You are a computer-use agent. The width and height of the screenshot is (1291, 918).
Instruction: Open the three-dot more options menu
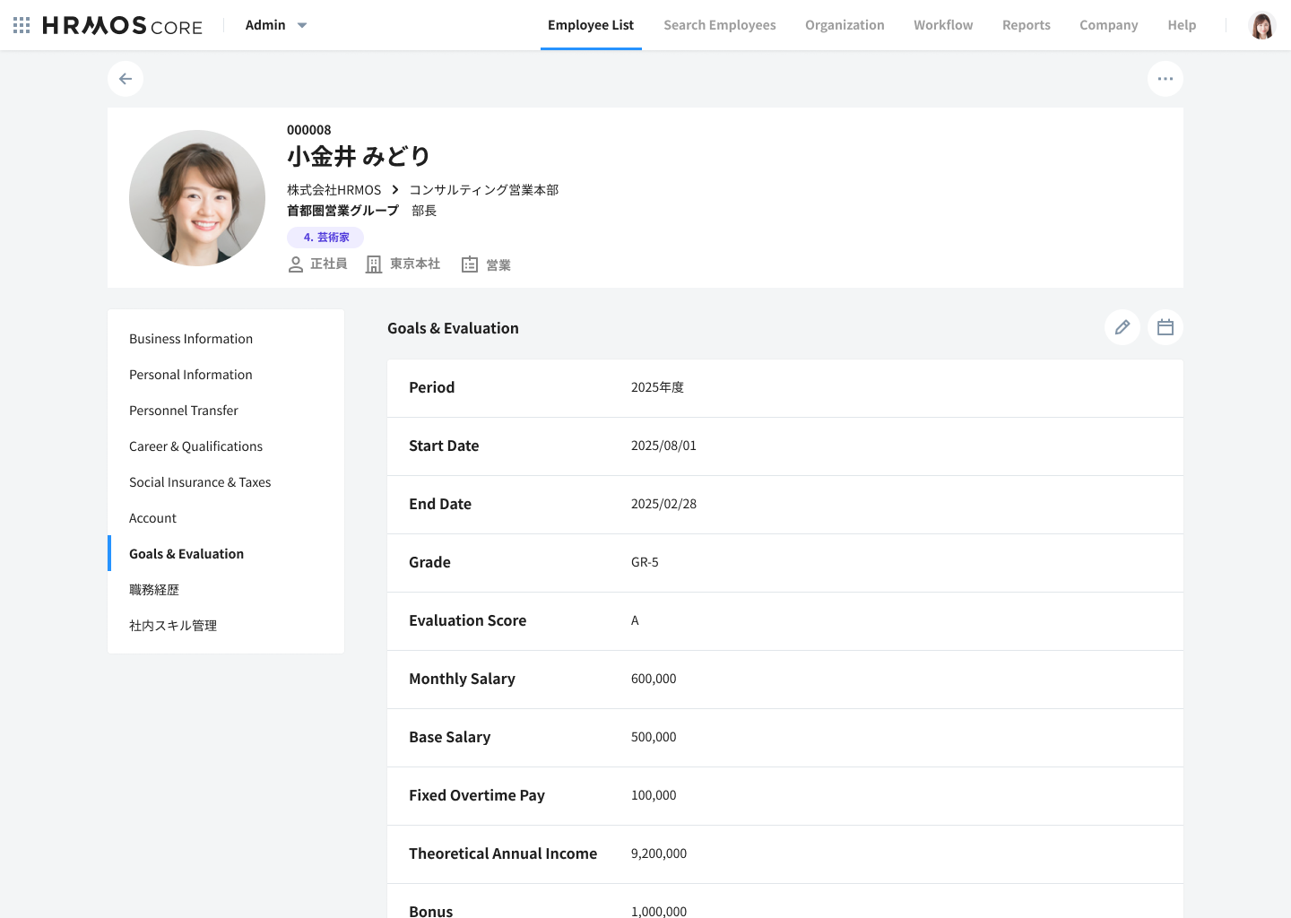(1165, 79)
